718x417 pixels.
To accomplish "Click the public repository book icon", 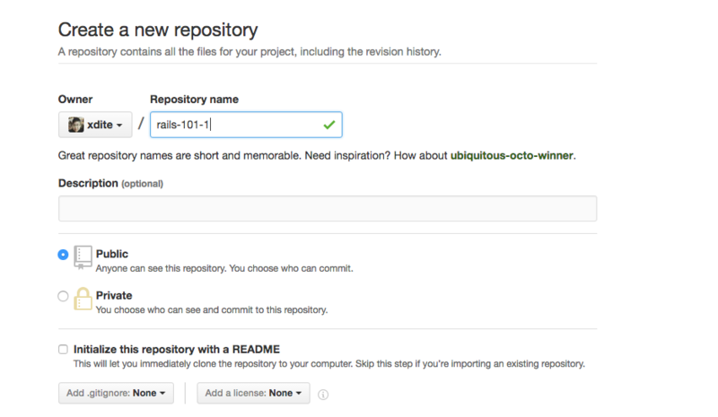I will (83, 257).
